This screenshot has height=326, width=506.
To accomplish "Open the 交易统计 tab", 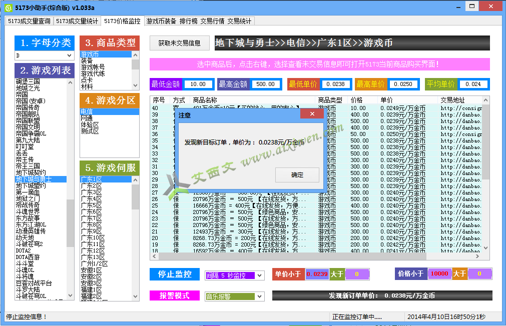I will [x=239, y=21].
